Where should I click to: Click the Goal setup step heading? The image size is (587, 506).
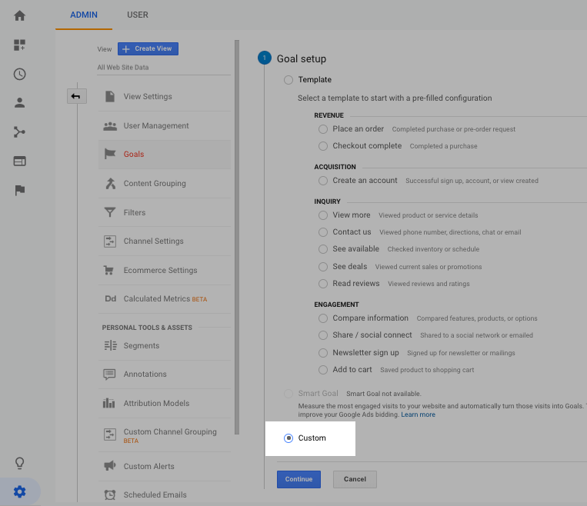302,58
